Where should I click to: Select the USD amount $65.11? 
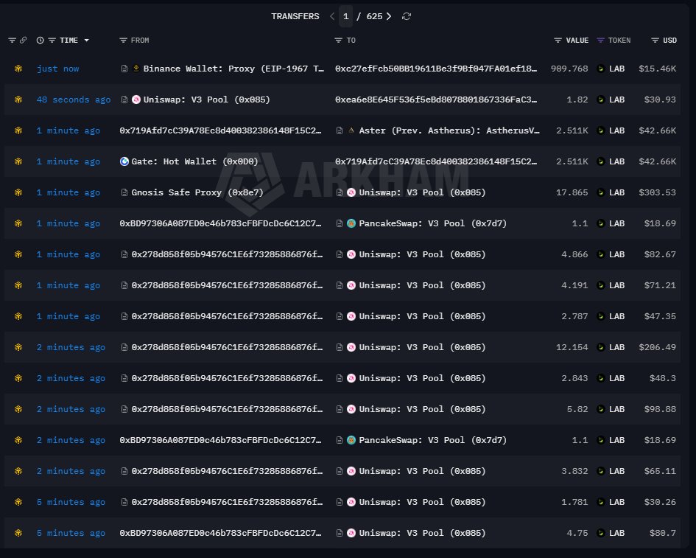pyautogui.click(x=660, y=471)
